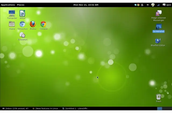Viewport: 172px width, 113px height.
Task: Switch to Inbox window in taskbar
Action: tap(16, 109)
